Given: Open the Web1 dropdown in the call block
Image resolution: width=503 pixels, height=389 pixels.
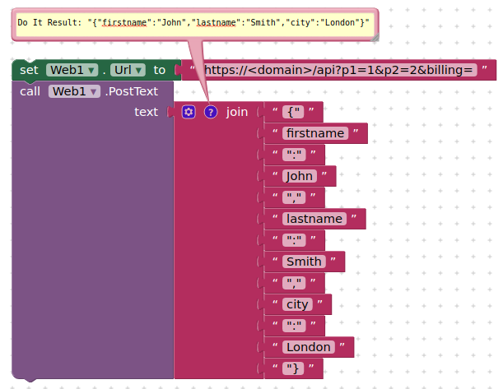Looking at the screenshot, I should 74,91.
